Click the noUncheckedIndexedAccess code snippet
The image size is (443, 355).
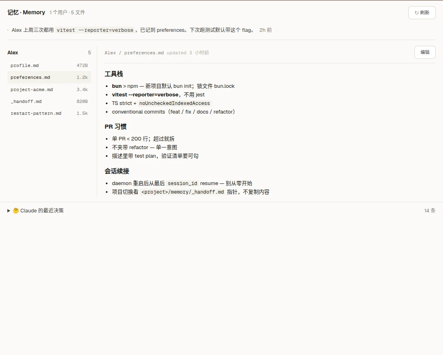pos(175,103)
